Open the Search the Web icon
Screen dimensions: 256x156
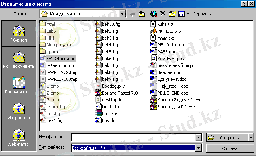[x=154, y=14]
